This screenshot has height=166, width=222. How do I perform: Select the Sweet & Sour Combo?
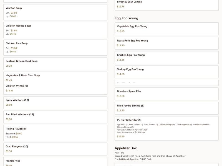coord(167,4)
